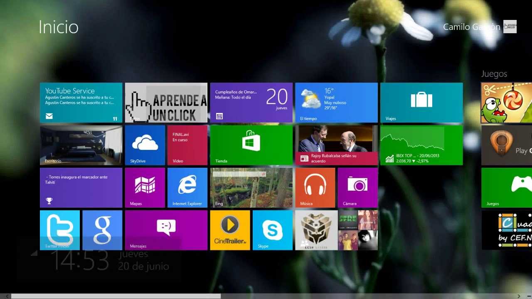The image size is (532, 299).
Task: Open the sports tile about Torres
Action: [81, 188]
